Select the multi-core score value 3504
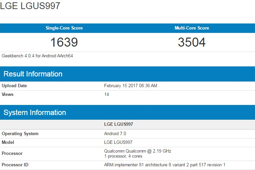This screenshot has height=170, width=255. click(192, 43)
